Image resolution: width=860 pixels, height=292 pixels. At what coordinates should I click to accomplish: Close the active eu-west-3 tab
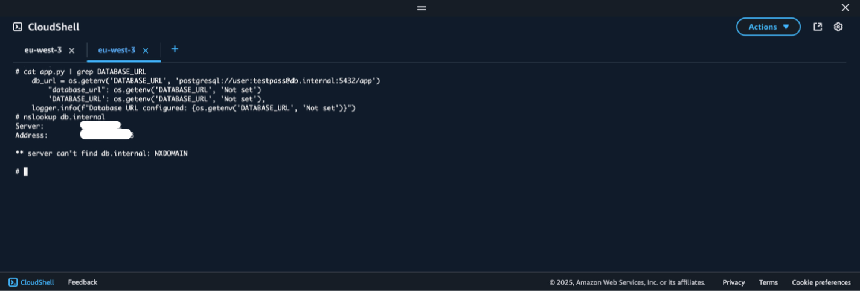146,51
